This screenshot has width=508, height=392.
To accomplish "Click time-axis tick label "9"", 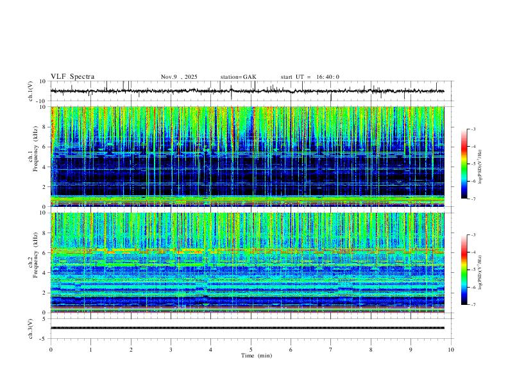I will click(x=411, y=350).
